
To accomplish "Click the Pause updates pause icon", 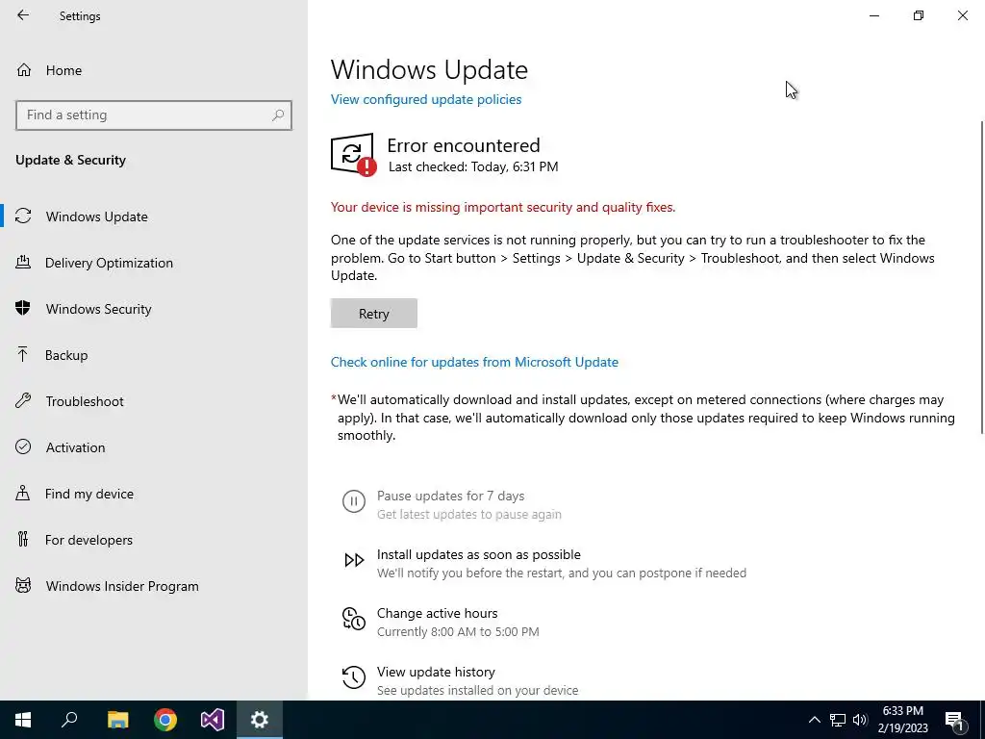I will 354,501.
